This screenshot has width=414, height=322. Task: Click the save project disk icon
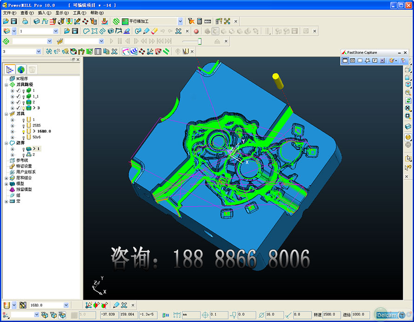[x=13, y=21]
